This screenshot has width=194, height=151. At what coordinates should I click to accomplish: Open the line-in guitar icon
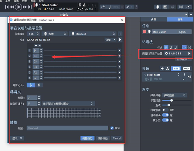188,7
